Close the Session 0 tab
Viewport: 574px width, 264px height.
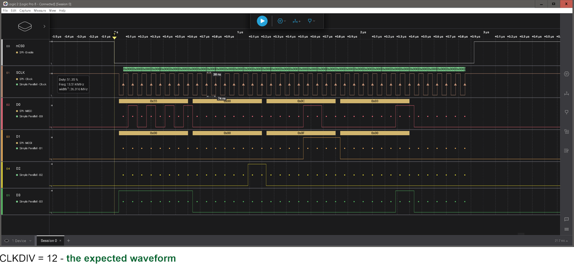point(60,241)
